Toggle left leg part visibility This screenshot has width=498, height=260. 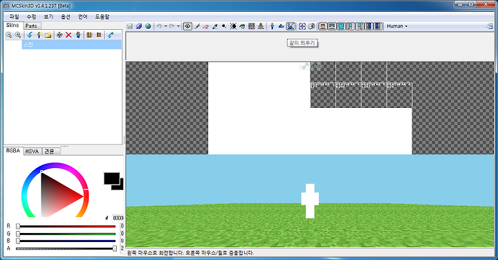pyautogui.click(x=369, y=26)
